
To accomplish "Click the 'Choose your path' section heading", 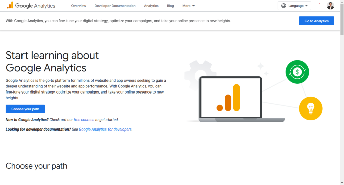I will [x=36, y=166].
